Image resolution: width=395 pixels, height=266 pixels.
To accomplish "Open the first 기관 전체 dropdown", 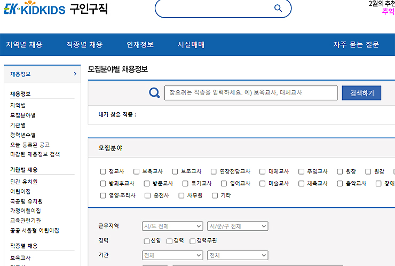I will pyautogui.click(x=172, y=255).
